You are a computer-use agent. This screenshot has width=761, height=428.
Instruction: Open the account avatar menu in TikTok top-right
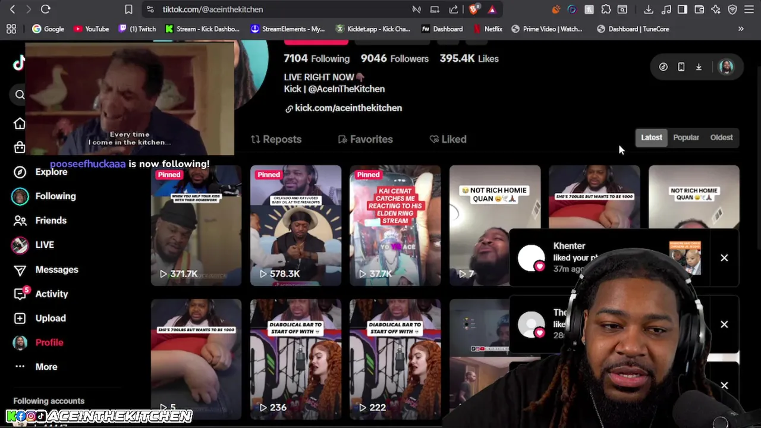[x=726, y=67]
